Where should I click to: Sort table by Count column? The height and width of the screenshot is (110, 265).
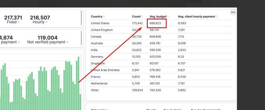(142, 17)
